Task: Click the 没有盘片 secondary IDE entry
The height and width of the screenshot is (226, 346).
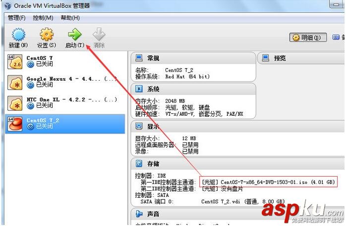Action: 222,188
